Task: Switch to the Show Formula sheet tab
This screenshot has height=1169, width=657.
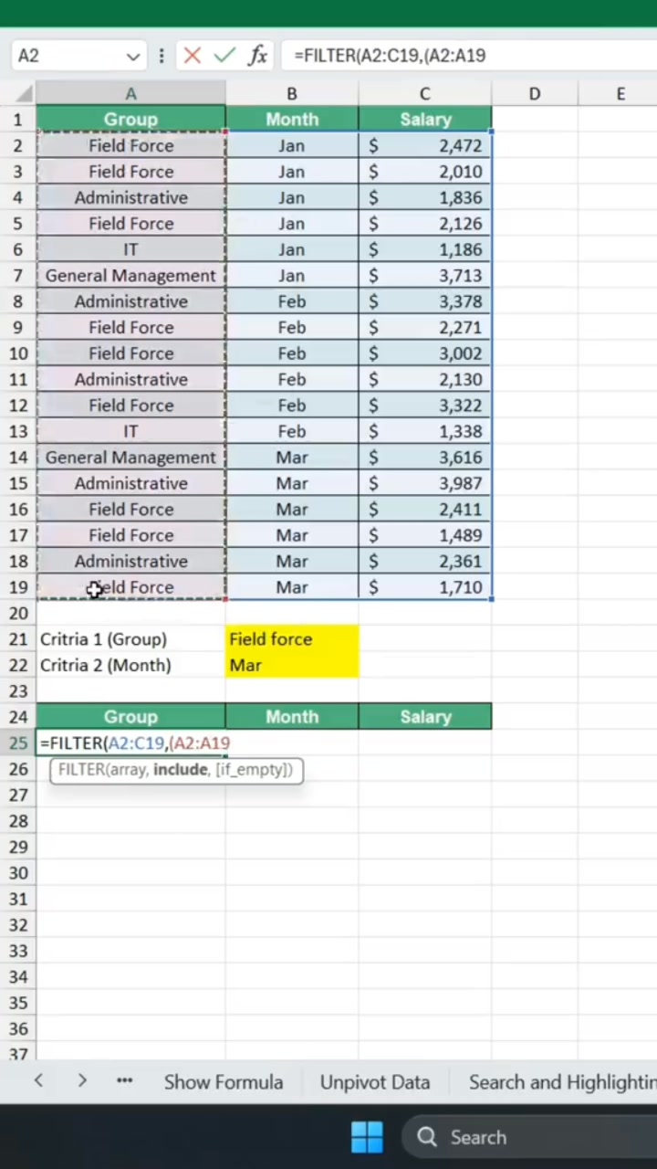Action: pyautogui.click(x=224, y=1082)
